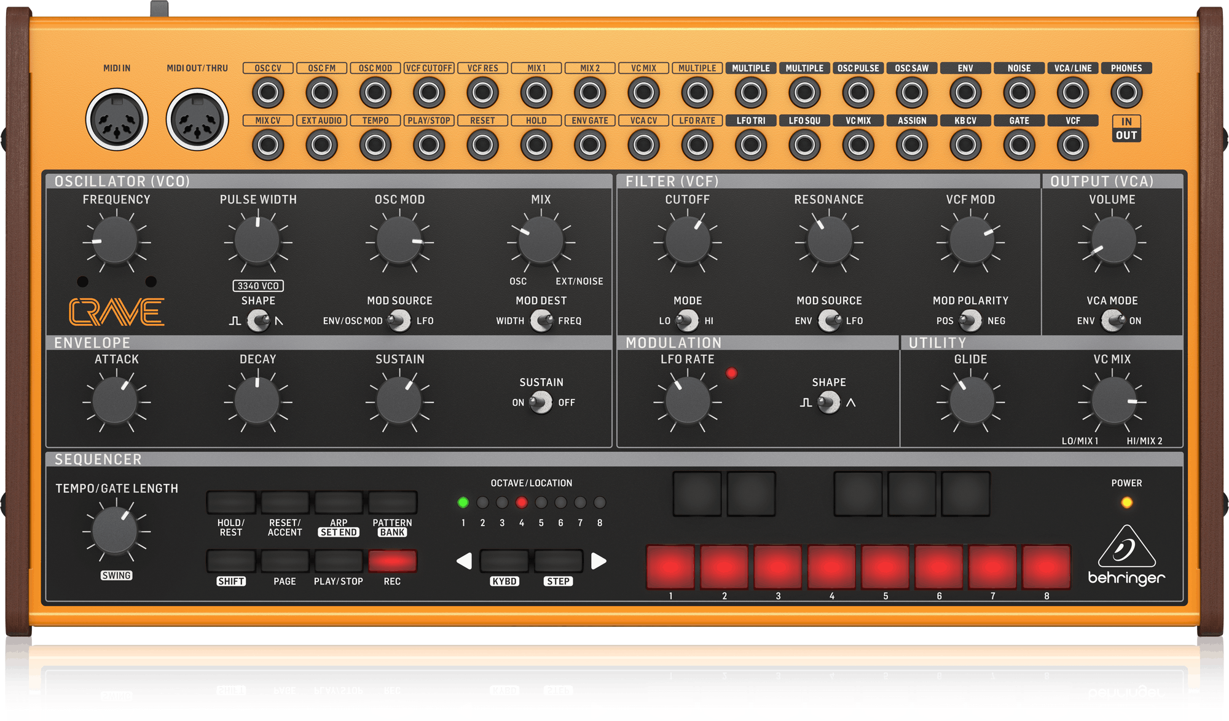Viewport: 1229px width, 721px height.
Task: Click the CRAVE logo
Action: [117, 312]
